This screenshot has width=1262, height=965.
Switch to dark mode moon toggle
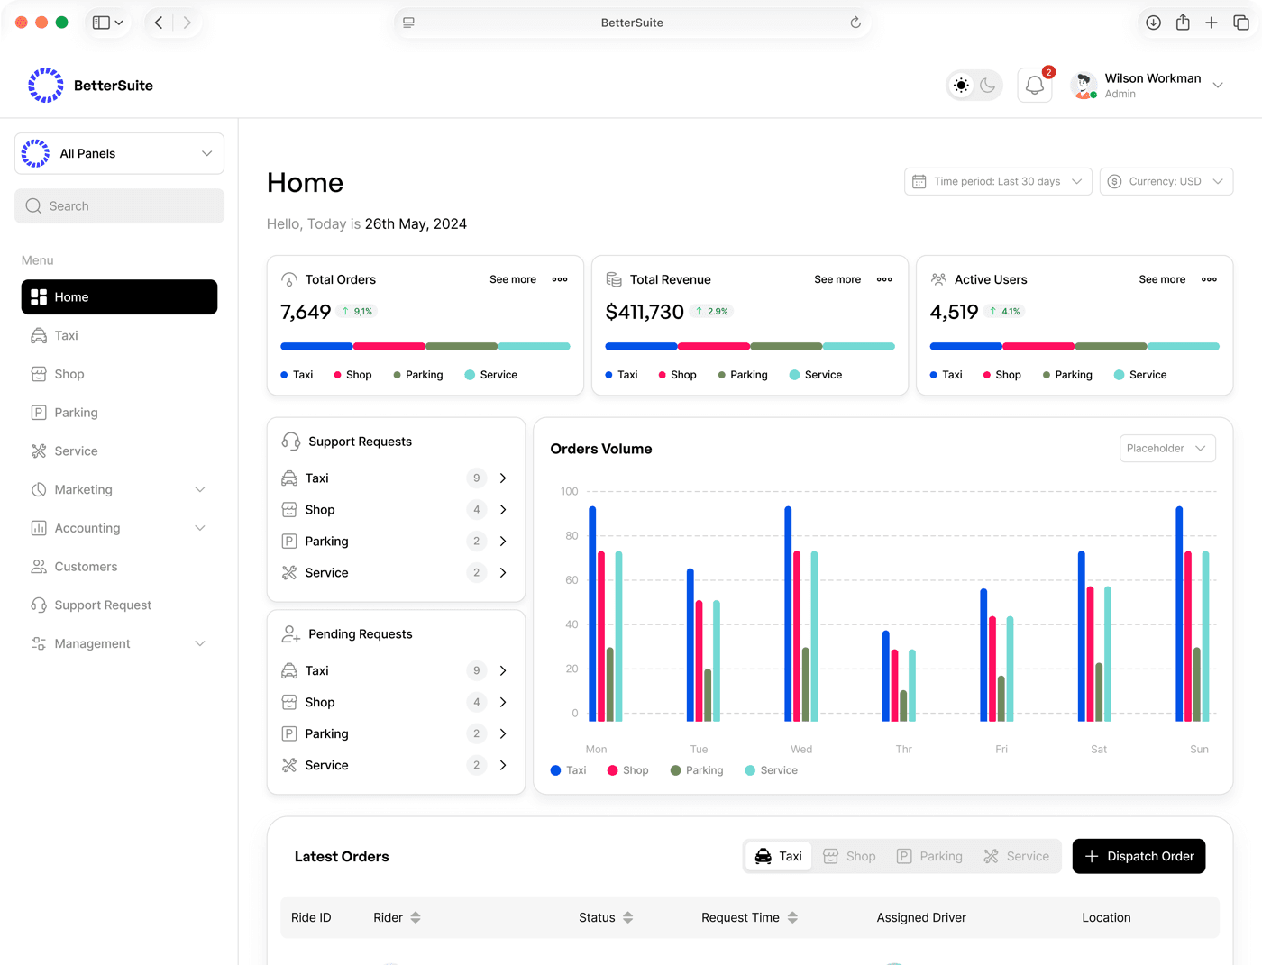coord(988,86)
